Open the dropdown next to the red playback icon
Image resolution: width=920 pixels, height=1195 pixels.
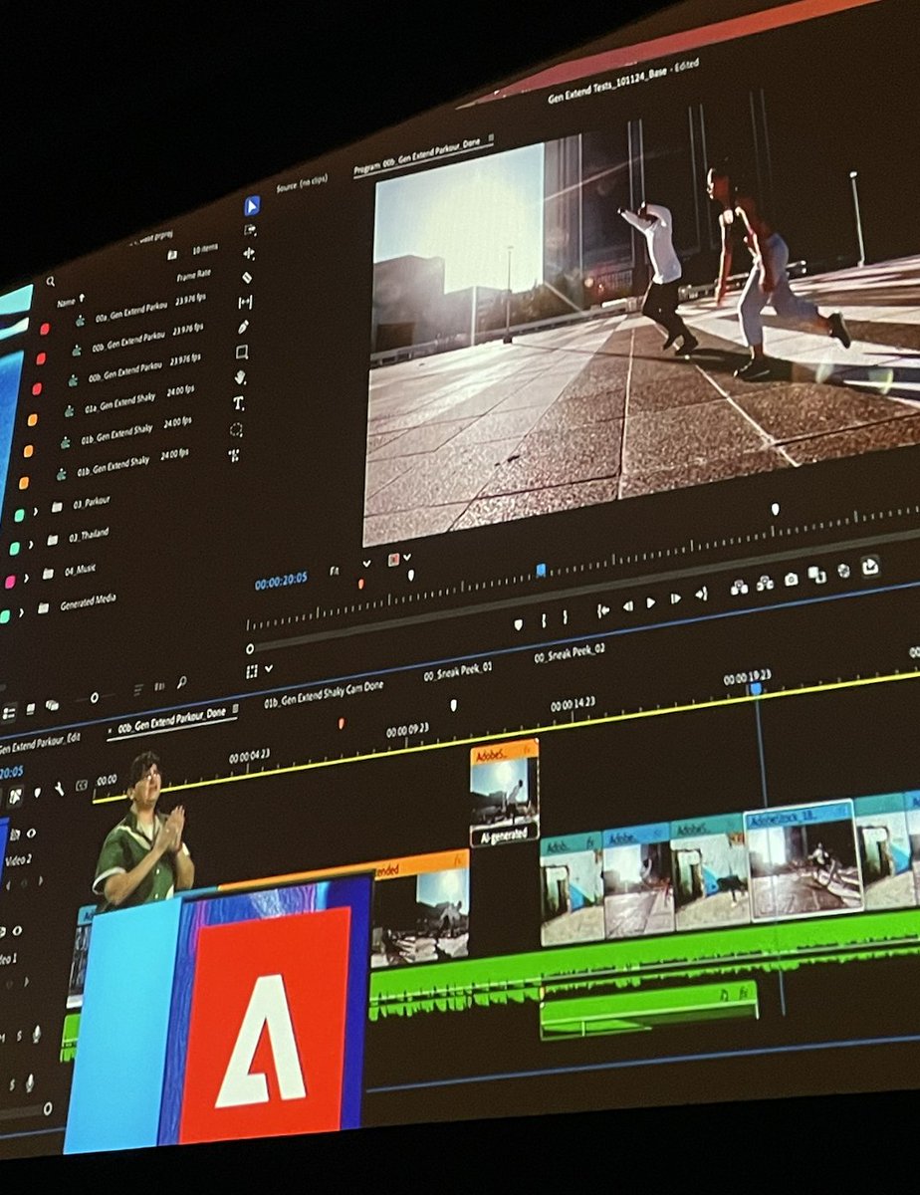click(406, 558)
